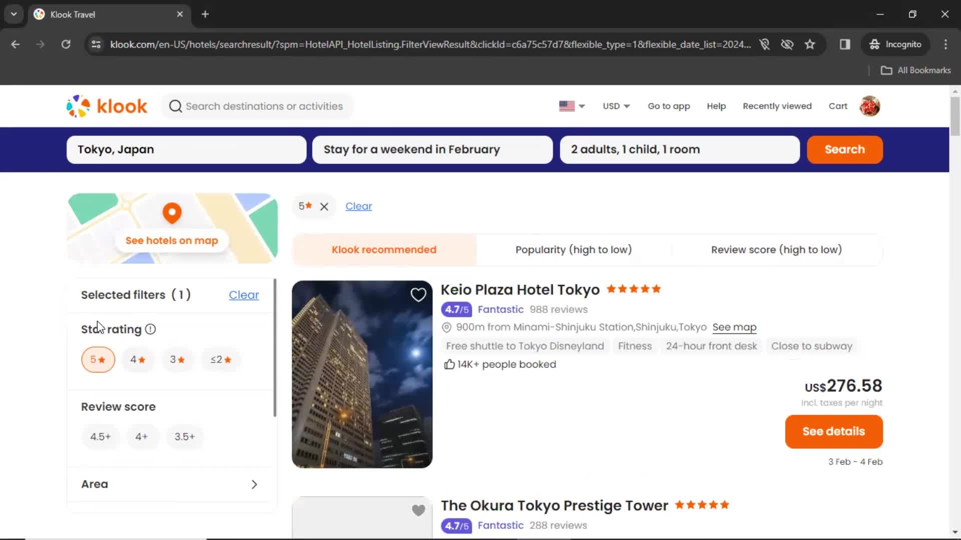Click the page vertical scrollbar
Image resolution: width=961 pixels, height=540 pixels.
coord(954,116)
